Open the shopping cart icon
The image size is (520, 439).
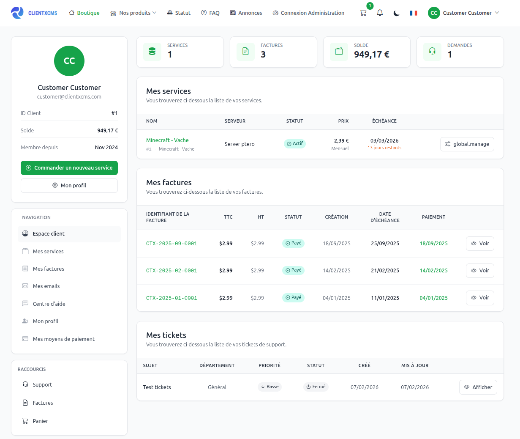point(363,13)
